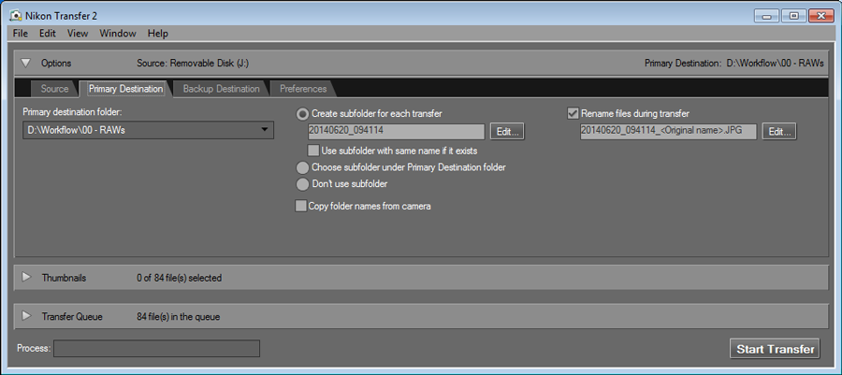
Task: Select Don't use subfolder option
Action: [x=303, y=184]
